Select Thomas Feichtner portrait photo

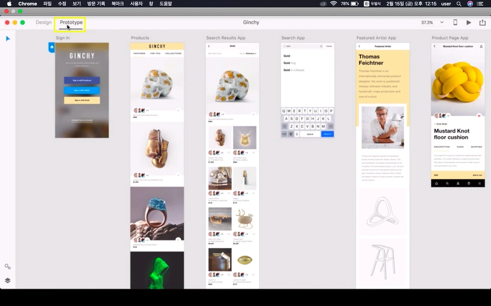(x=383, y=127)
